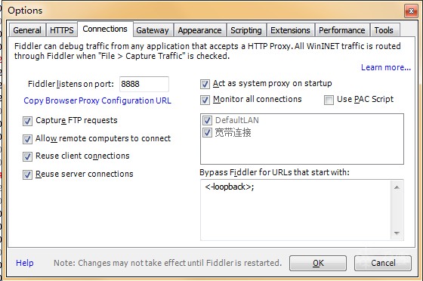
Task: Click Copy Browser Proxy Configuration URL link
Action: pyautogui.click(x=97, y=100)
